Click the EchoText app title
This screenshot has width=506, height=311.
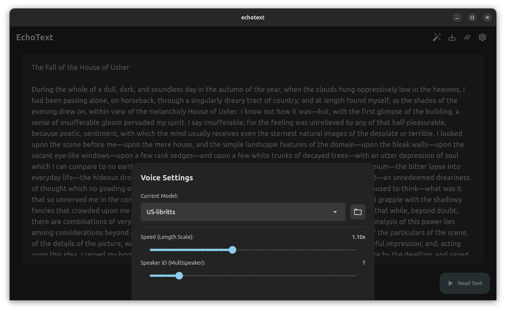click(x=35, y=37)
